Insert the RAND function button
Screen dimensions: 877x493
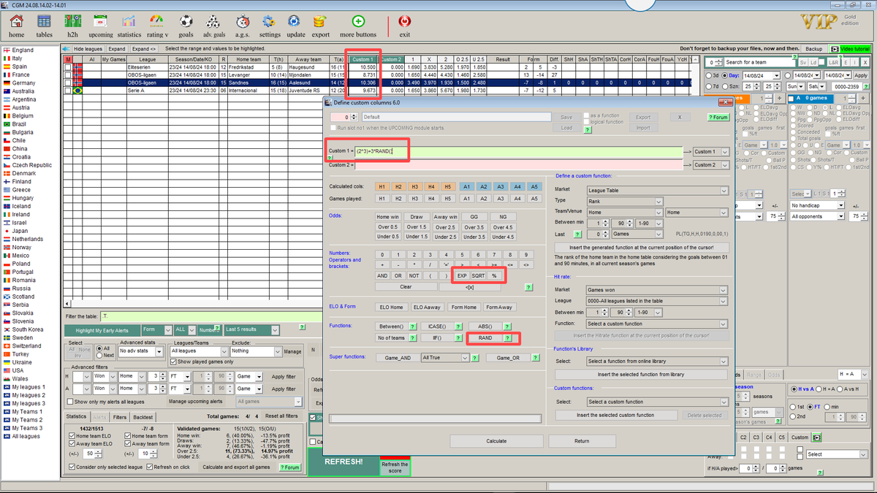tap(485, 338)
